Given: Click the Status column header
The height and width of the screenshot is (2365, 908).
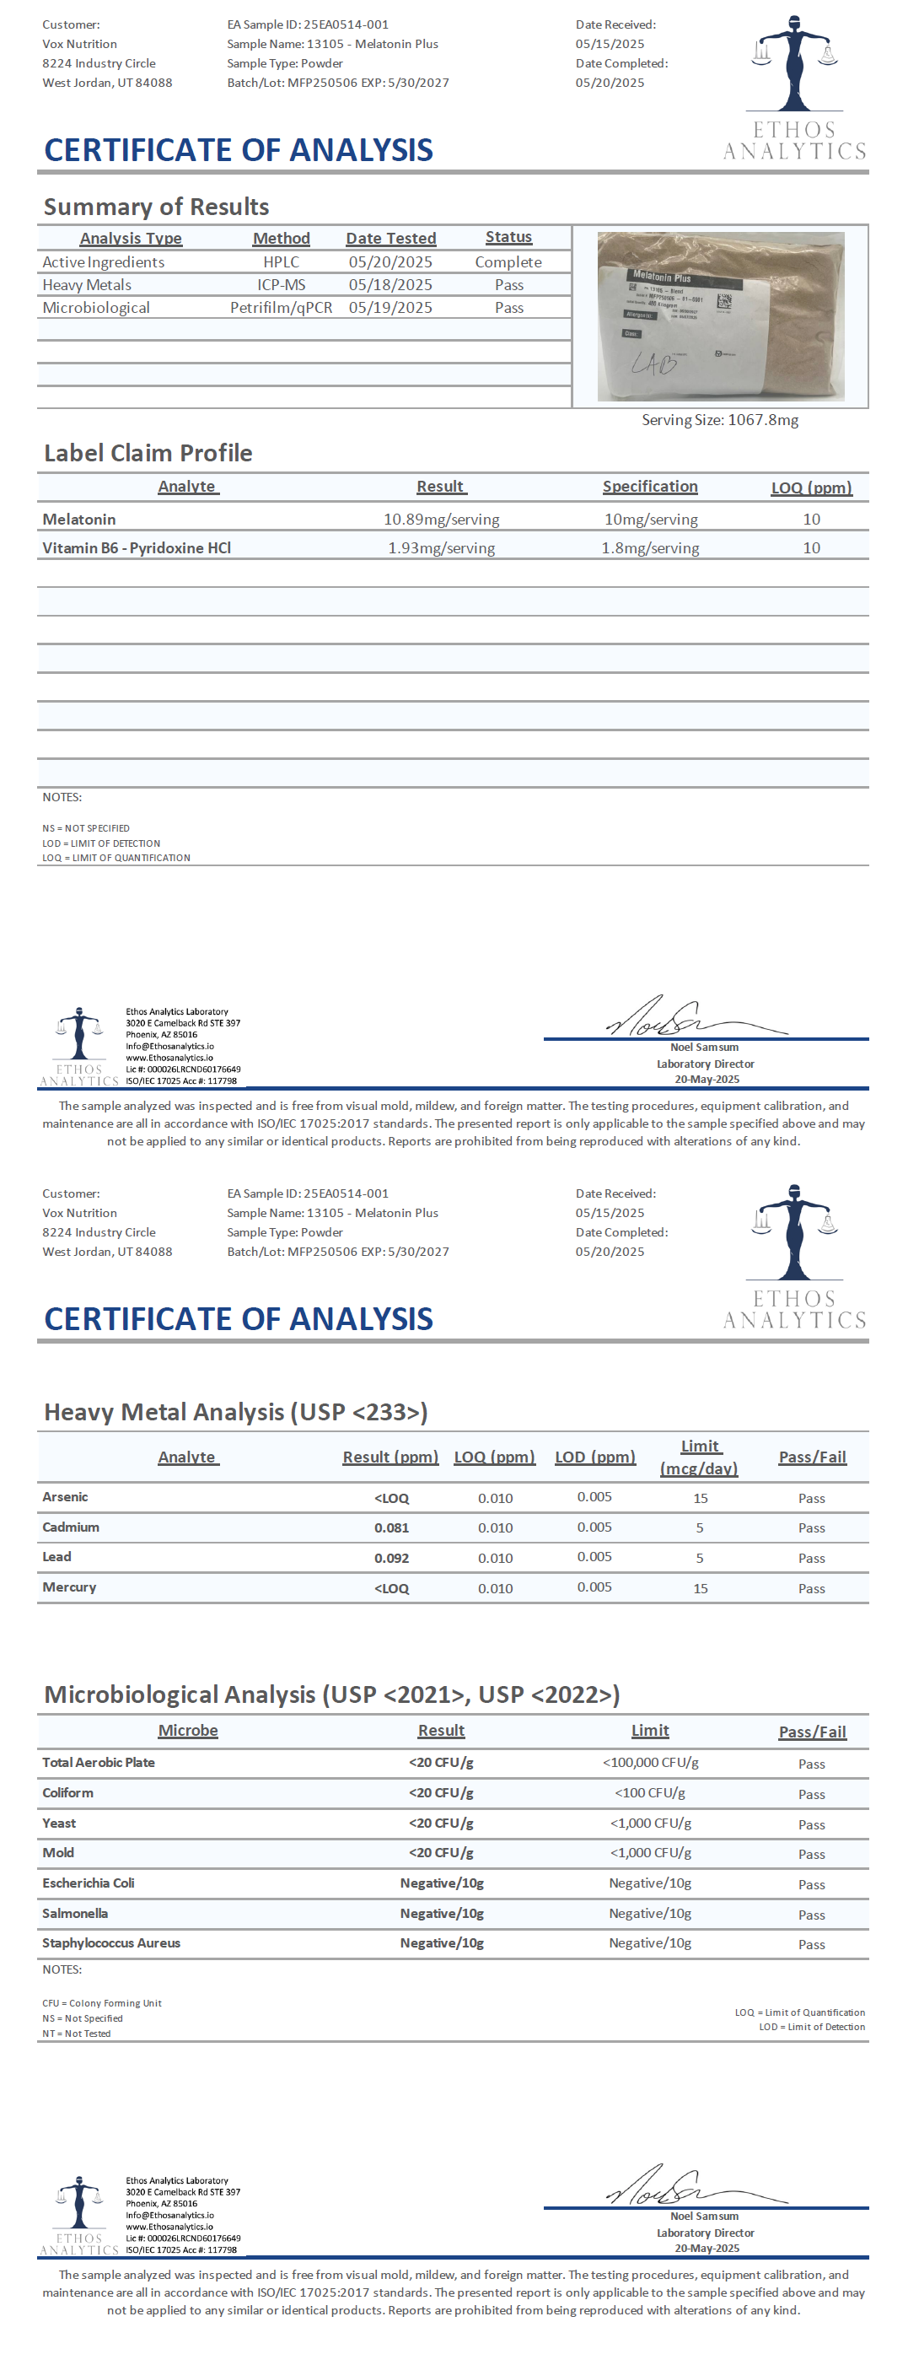Looking at the screenshot, I should [x=508, y=237].
